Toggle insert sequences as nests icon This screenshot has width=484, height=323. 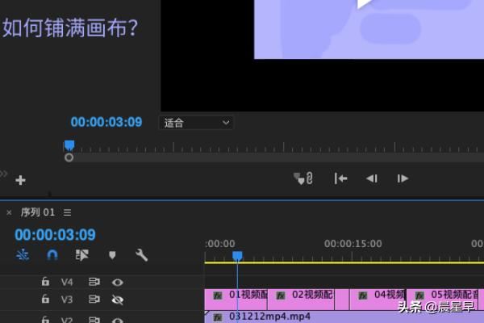[23, 254]
